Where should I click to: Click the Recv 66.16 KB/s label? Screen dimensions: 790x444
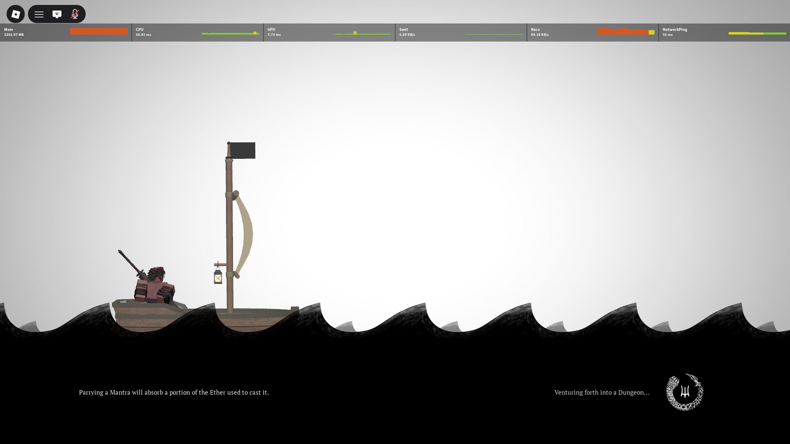click(539, 32)
